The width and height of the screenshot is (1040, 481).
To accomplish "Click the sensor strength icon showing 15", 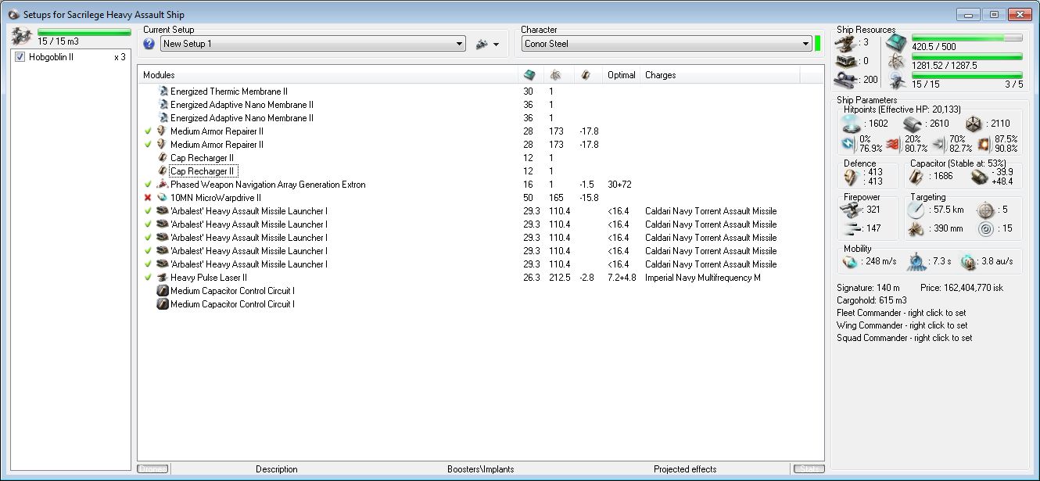I will pyautogui.click(x=984, y=228).
